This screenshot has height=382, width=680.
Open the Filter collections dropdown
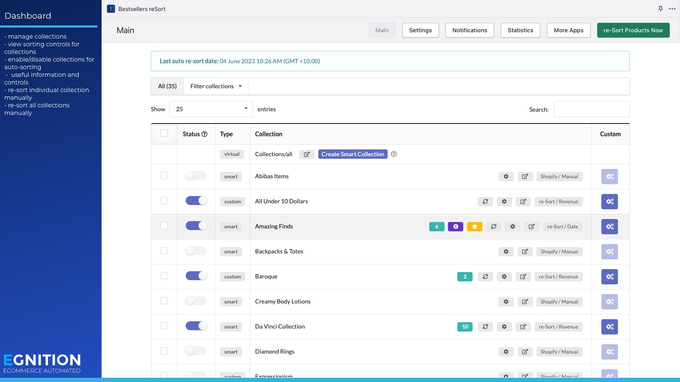pos(215,86)
